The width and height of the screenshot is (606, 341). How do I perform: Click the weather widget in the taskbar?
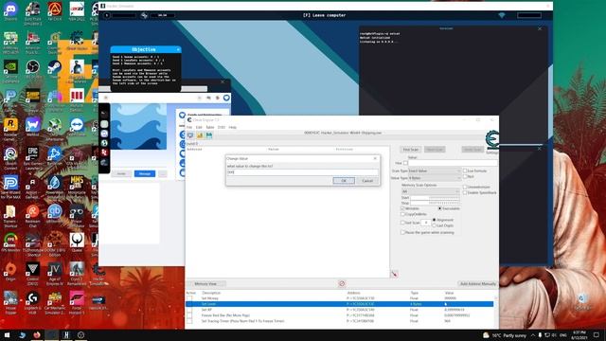tap(504, 335)
